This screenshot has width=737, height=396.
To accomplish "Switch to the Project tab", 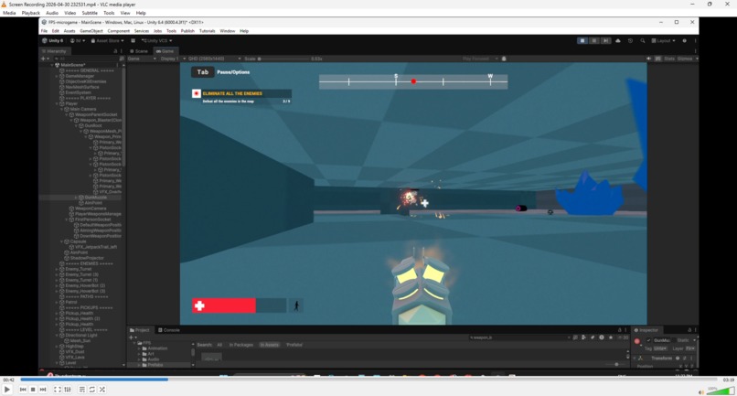I will 140,330.
